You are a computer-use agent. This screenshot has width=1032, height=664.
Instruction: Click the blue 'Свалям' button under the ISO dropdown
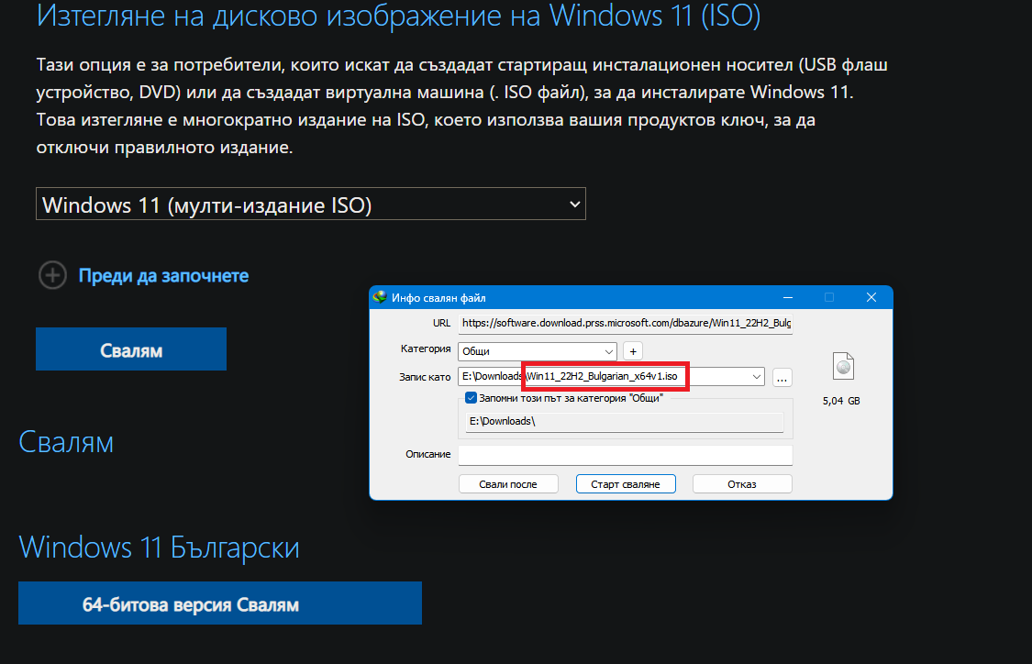(x=131, y=349)
